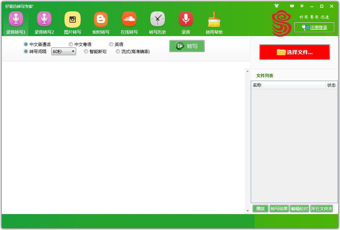The image size is (340, 230).
Task: Start transcription with the 转写 button
Action: 187,46
